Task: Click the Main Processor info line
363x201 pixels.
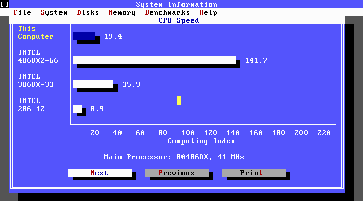Action: (x=174, y=157)
